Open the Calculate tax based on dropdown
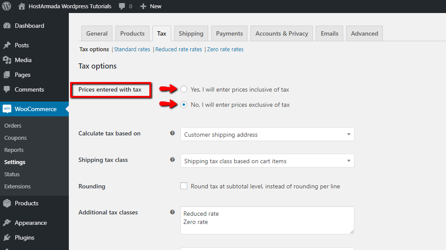 267,135
